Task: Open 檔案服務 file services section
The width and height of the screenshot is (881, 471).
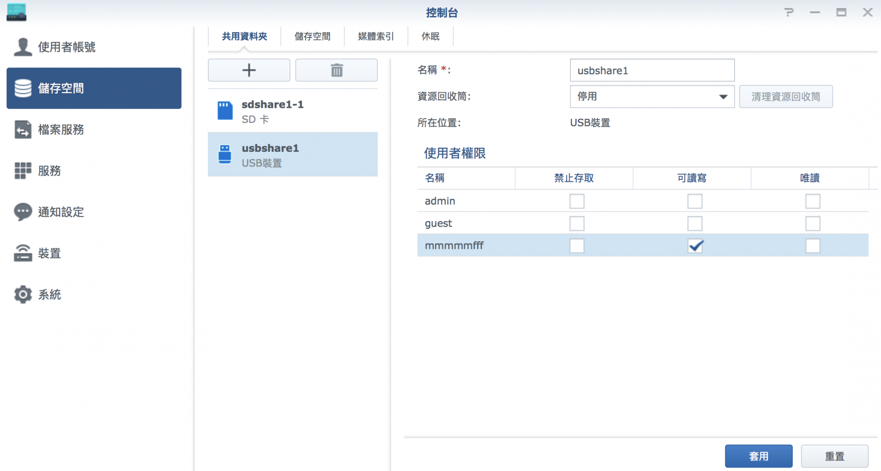Action: tap(61, 129)
